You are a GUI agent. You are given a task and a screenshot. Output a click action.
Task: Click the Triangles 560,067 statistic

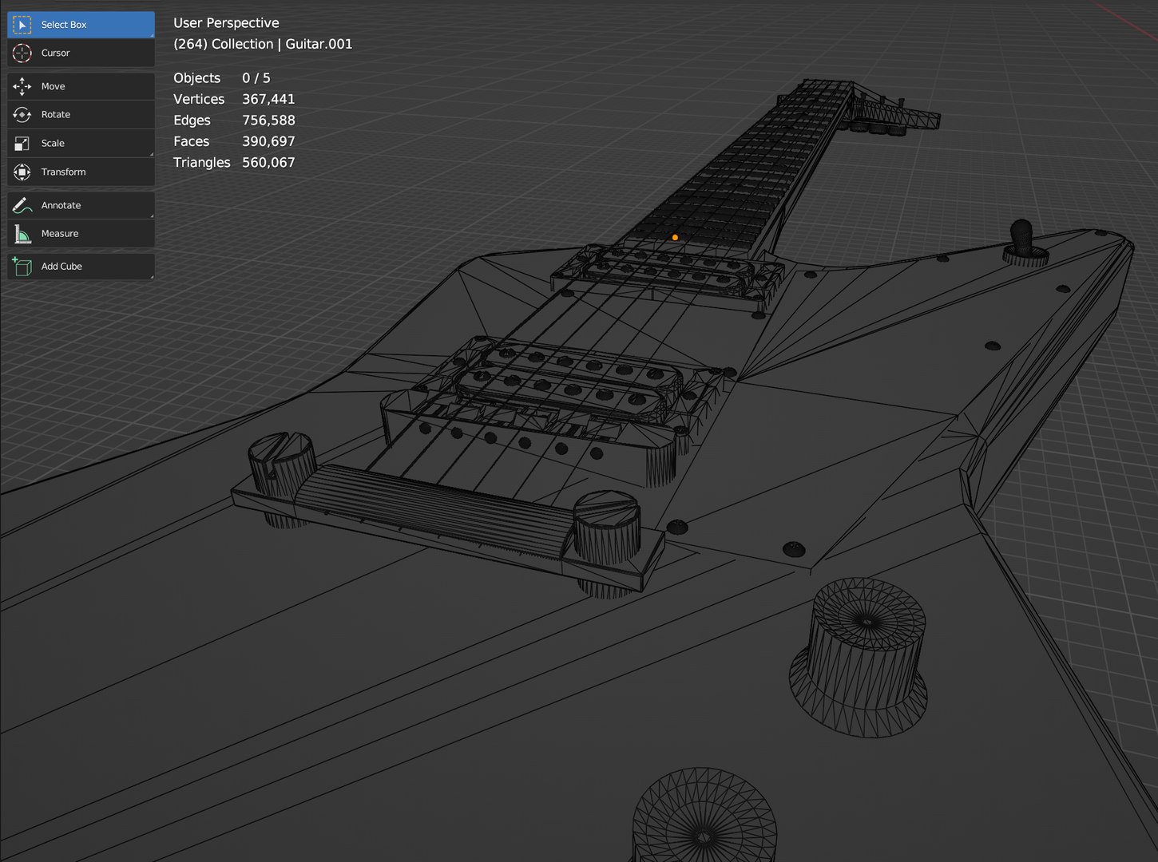point(234,163)
